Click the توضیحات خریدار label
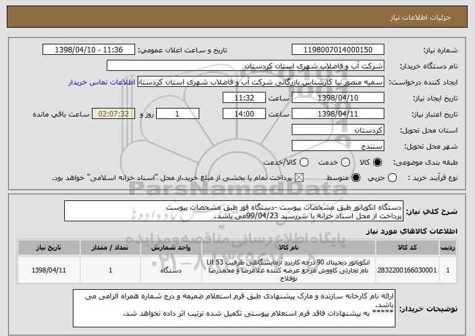 tap(428, 309)
